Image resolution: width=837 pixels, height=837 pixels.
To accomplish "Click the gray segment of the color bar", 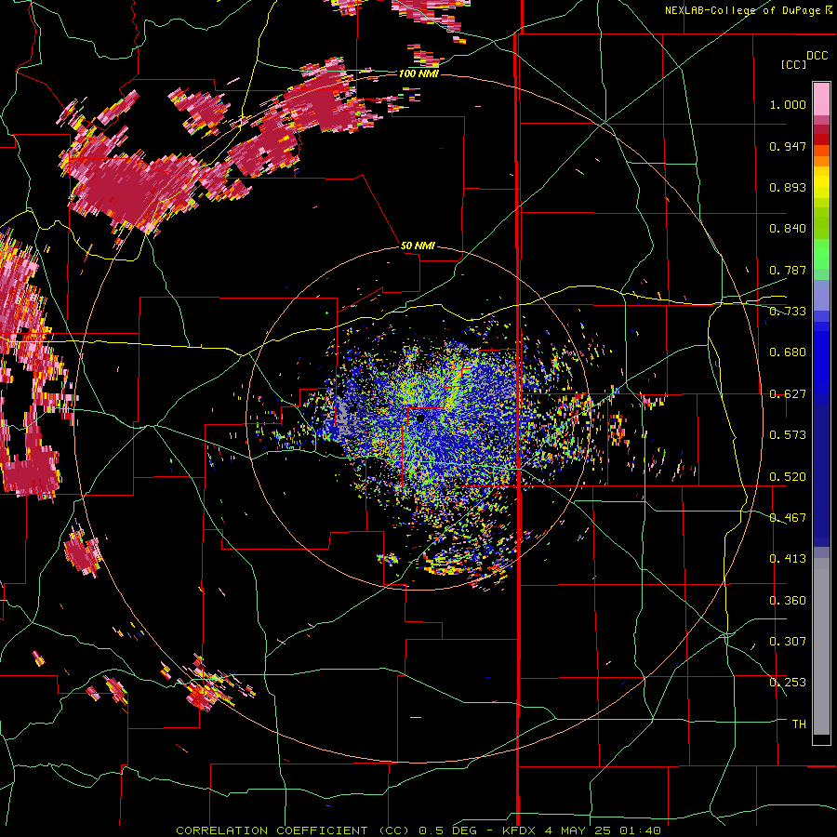I will click(821, 646).
